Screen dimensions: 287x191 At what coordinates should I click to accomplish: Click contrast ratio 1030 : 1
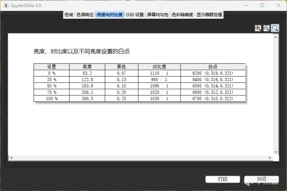159,99
